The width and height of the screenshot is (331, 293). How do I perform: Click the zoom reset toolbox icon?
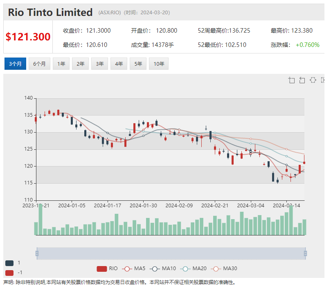(x=302, y=80)
